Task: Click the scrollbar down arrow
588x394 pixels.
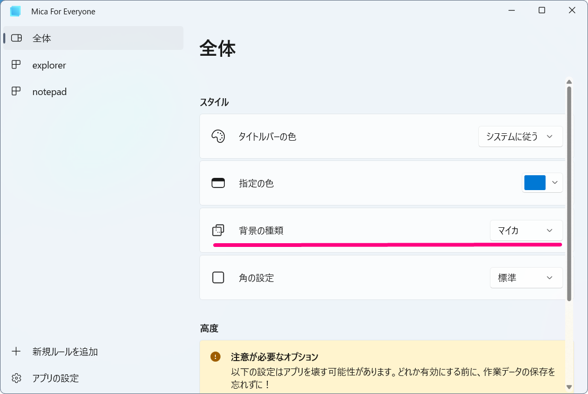Action: 569,387
